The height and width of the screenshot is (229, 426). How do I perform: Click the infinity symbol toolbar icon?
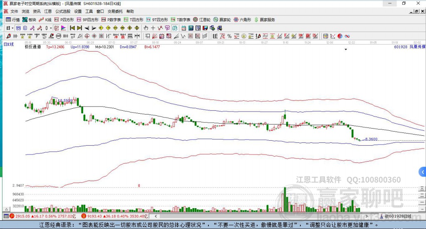tap(347, 36)
